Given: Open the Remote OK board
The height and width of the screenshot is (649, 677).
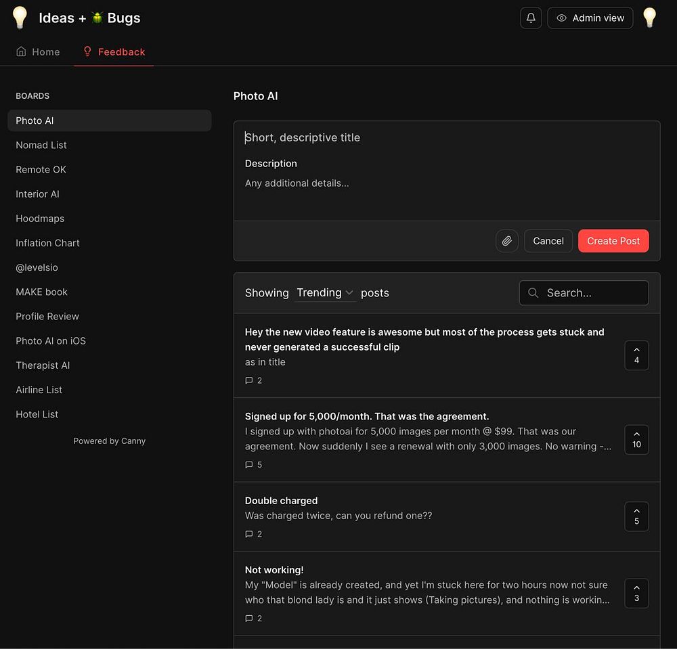Looking at the screenshot, I should [41, 170].
